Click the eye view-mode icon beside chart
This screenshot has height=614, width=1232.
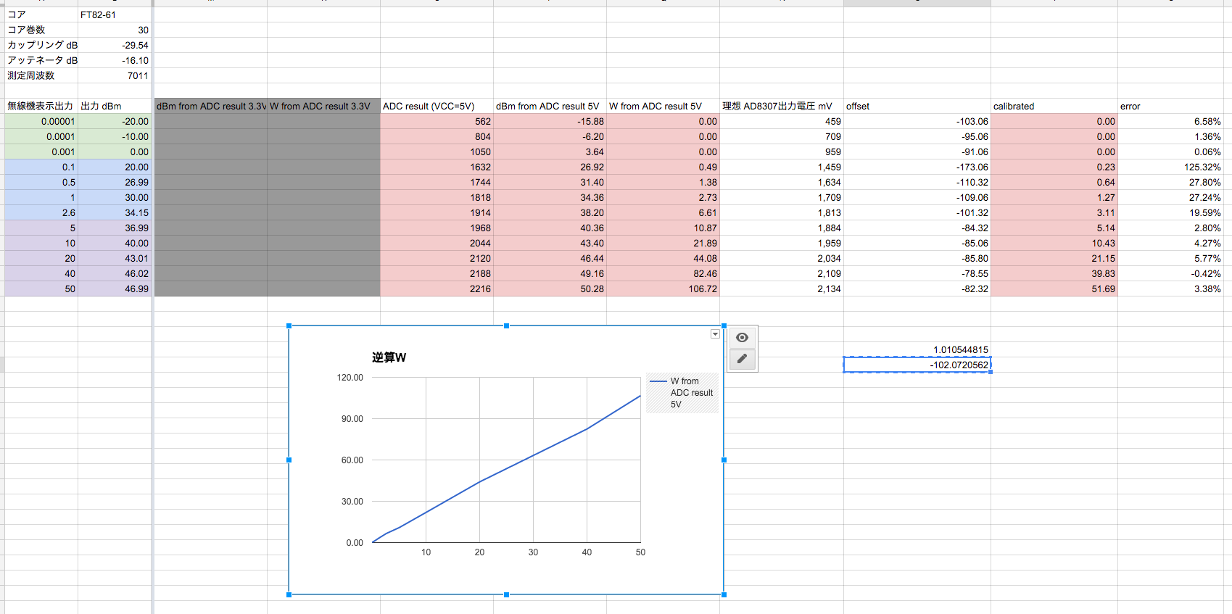click(742, 338)
